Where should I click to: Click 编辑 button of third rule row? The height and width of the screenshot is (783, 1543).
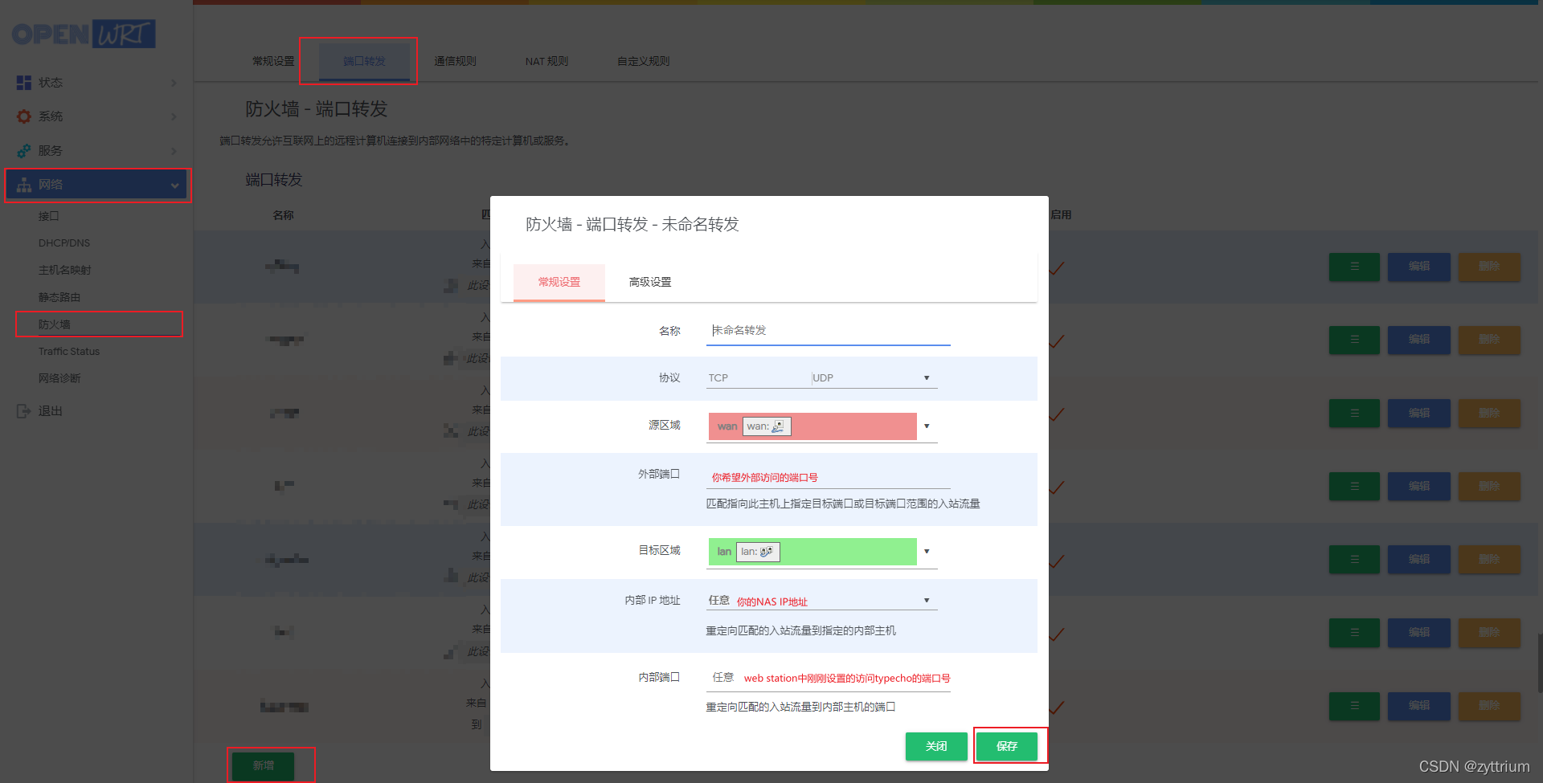point(1419,413)
